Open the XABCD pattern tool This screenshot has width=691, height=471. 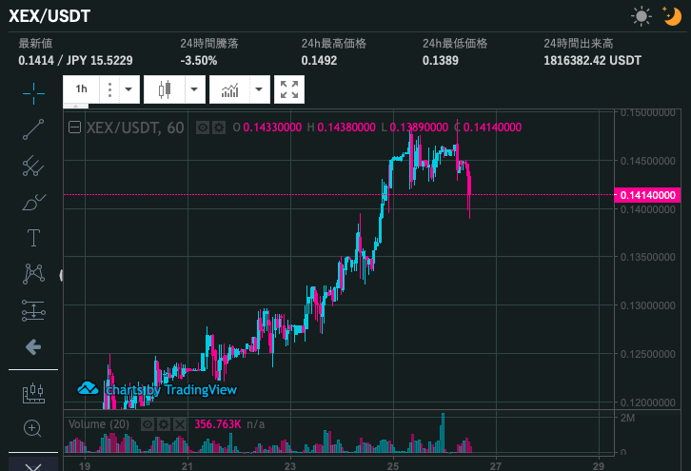point(33,273)
